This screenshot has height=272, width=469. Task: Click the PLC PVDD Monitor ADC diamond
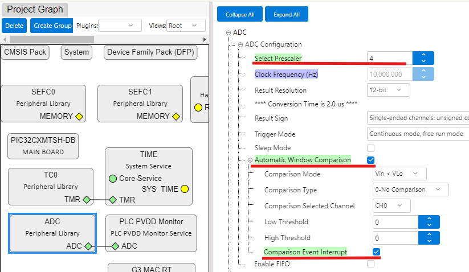(x=115, y=246)
